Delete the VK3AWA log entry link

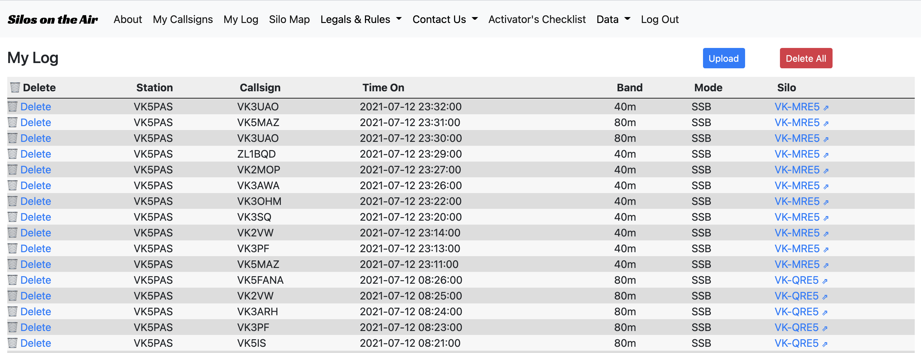coord(36,186)
